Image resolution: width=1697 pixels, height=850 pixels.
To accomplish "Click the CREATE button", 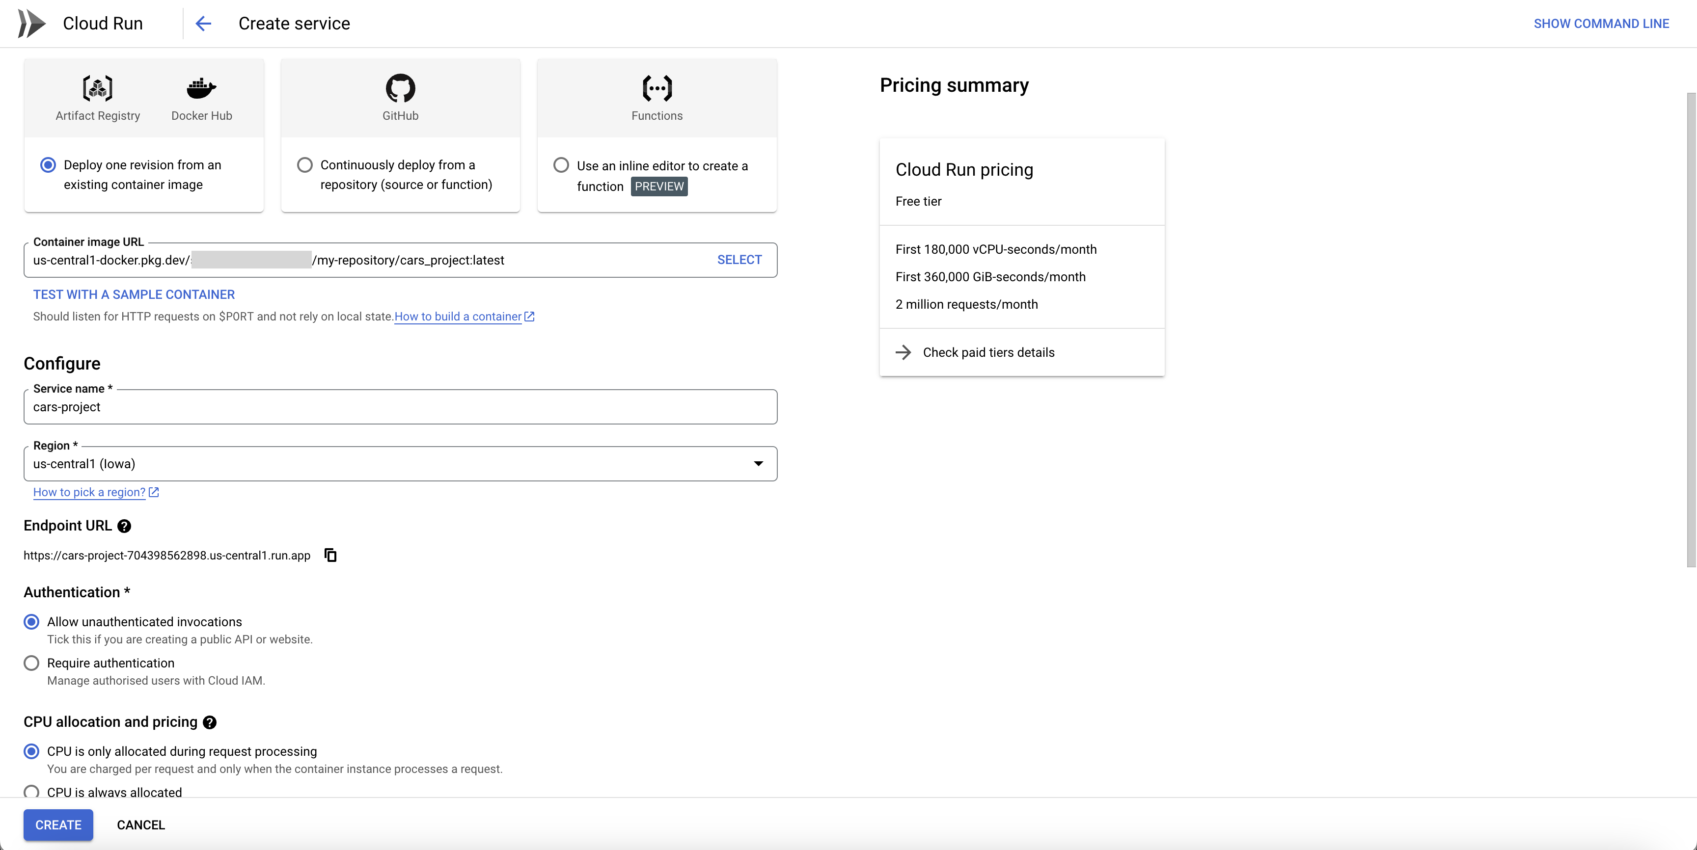I will click(x=58, y=824).
